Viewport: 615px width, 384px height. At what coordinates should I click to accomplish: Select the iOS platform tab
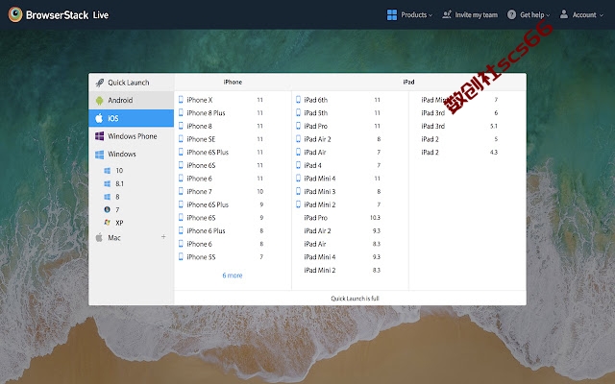coord(131,118)
